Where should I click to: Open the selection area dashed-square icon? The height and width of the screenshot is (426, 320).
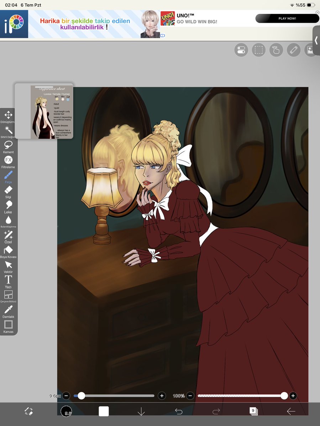point(258,50)
